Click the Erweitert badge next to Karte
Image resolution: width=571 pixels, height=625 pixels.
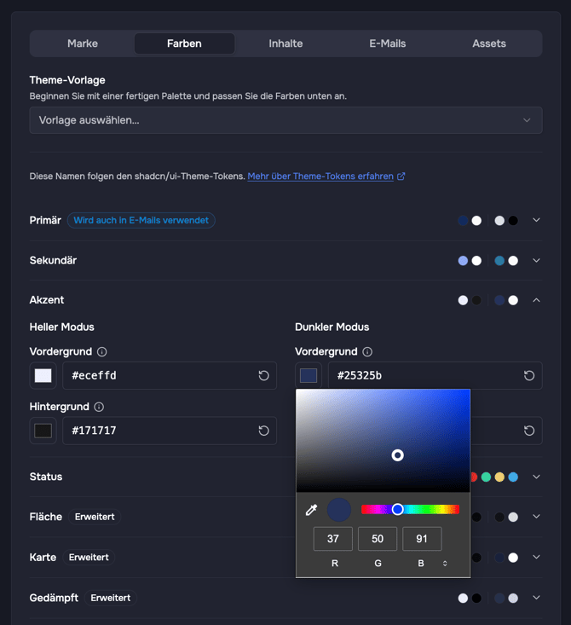point(89,557)
